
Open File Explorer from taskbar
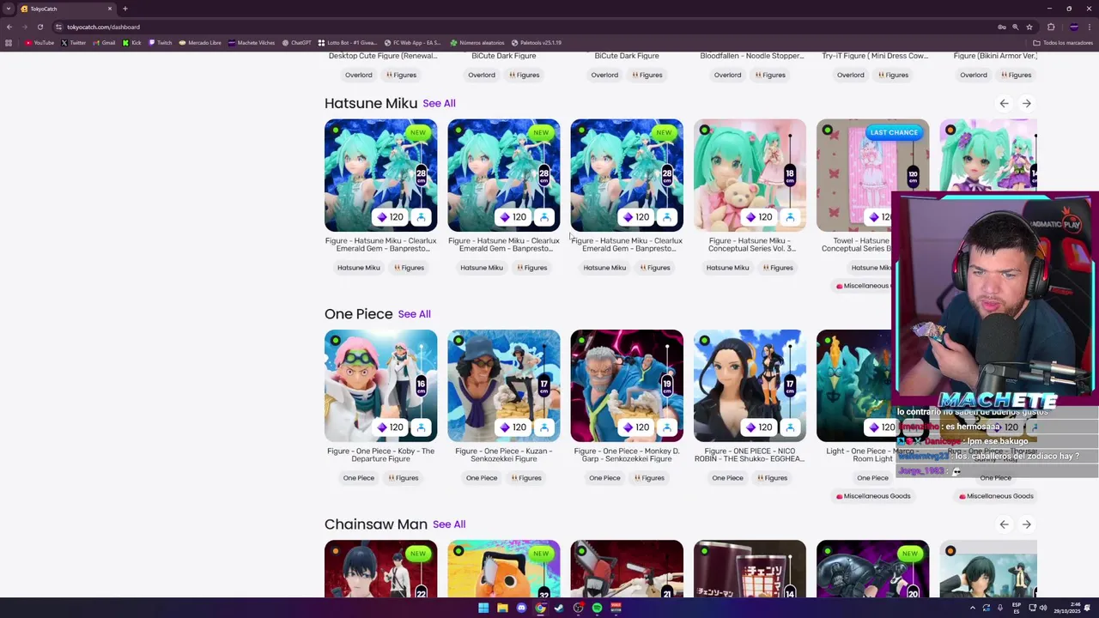click(502, 608)
